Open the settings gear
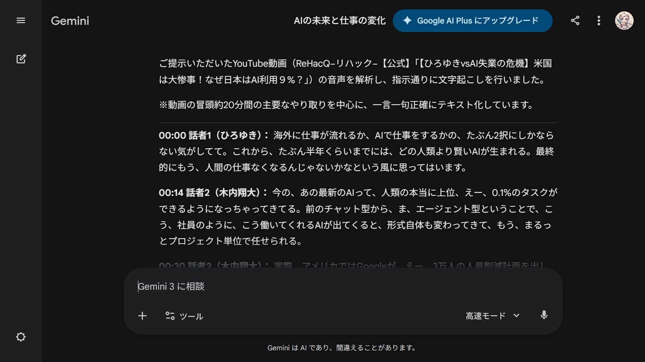 click(21, 337)
